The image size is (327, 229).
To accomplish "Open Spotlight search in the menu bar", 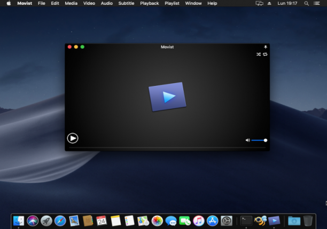I will (306, 3).
